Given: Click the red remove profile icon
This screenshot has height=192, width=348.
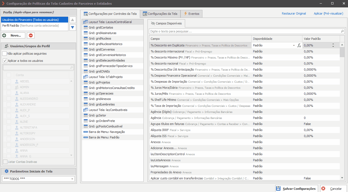Looking at the screenshot, I should click(x=31, y=35).
